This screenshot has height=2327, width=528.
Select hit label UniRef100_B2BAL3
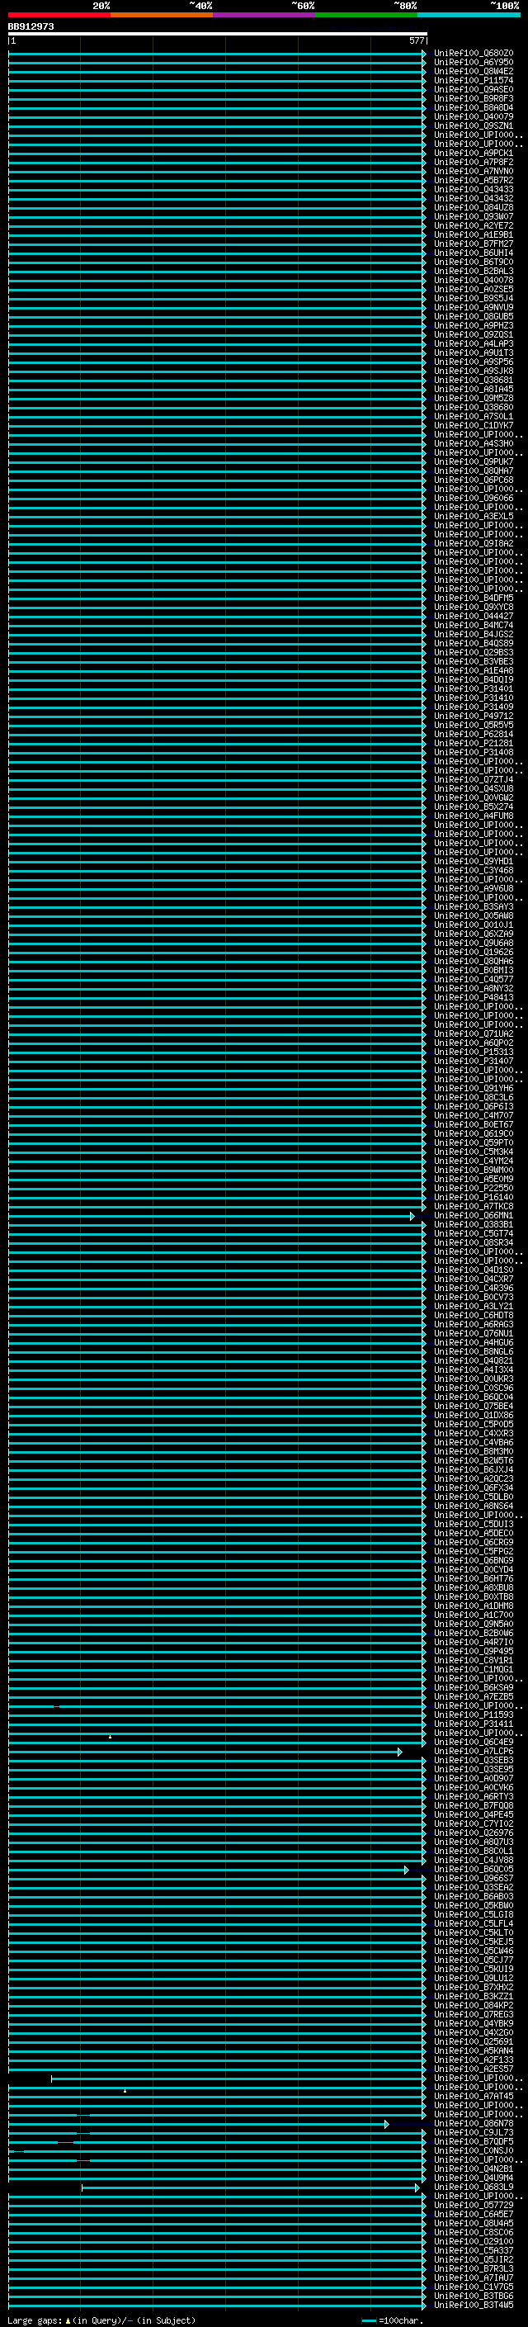[474, 271]
